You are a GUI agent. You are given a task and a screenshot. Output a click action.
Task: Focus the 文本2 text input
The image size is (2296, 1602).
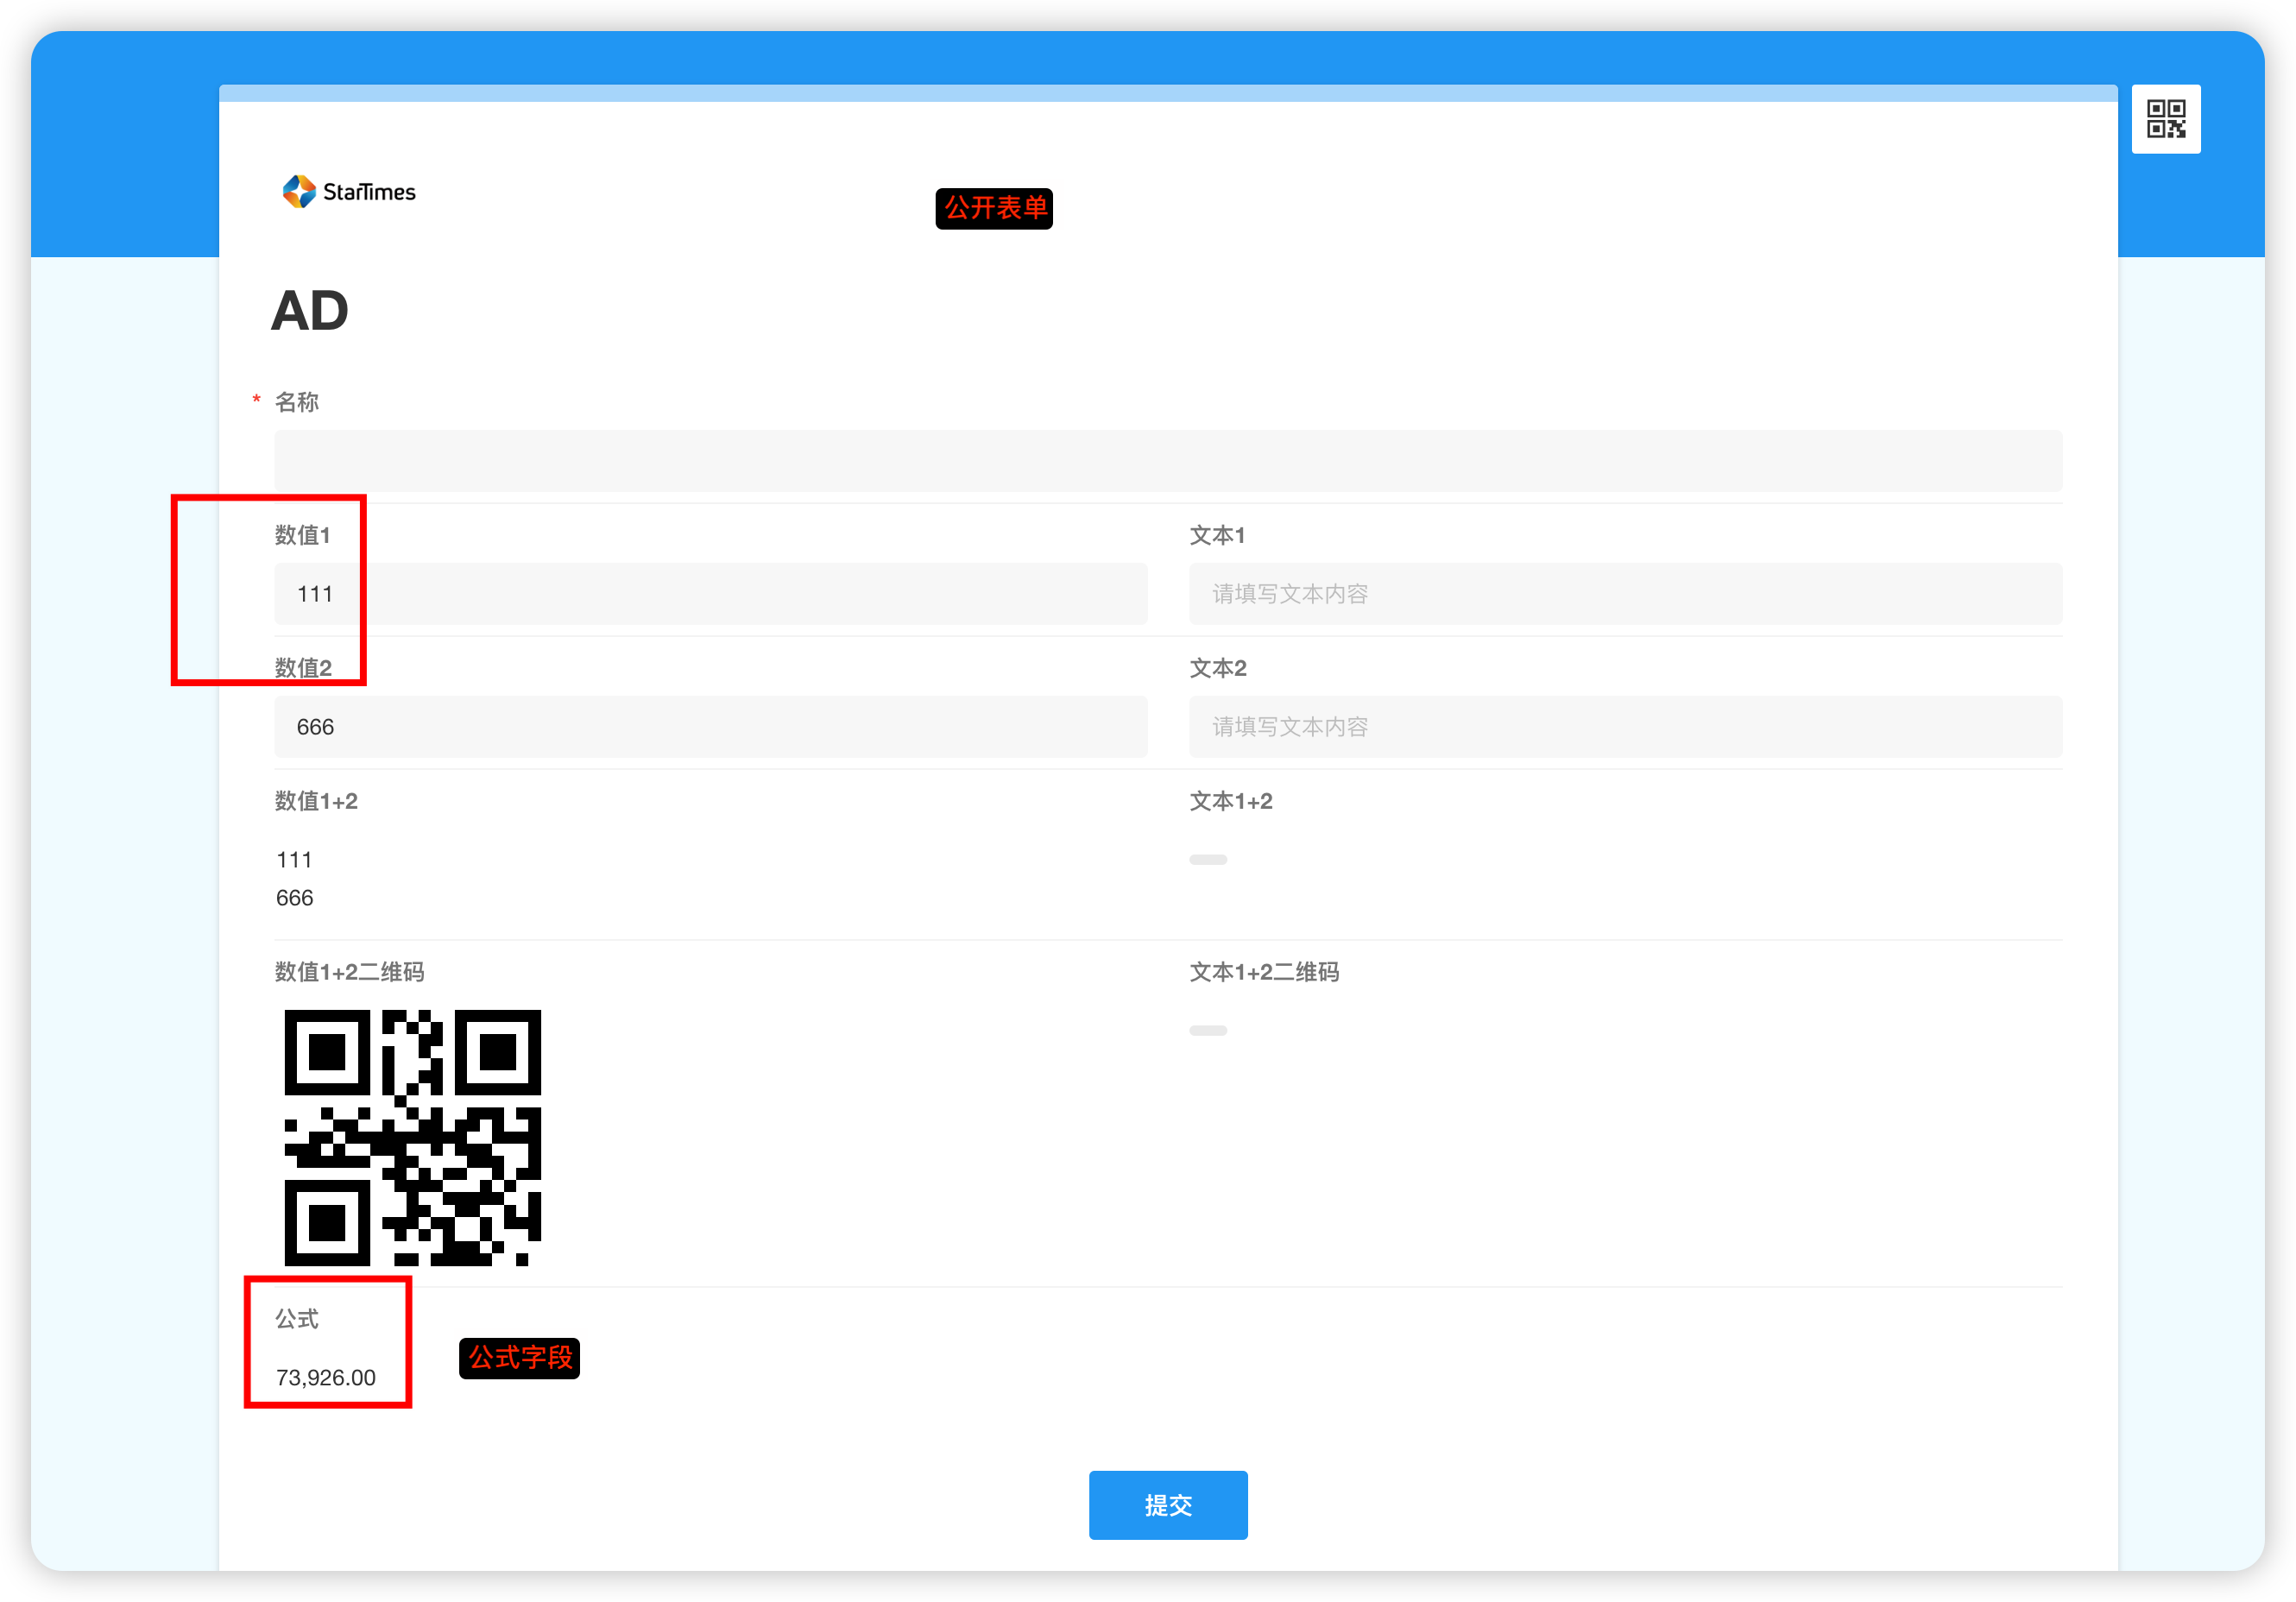point(1624,727)
